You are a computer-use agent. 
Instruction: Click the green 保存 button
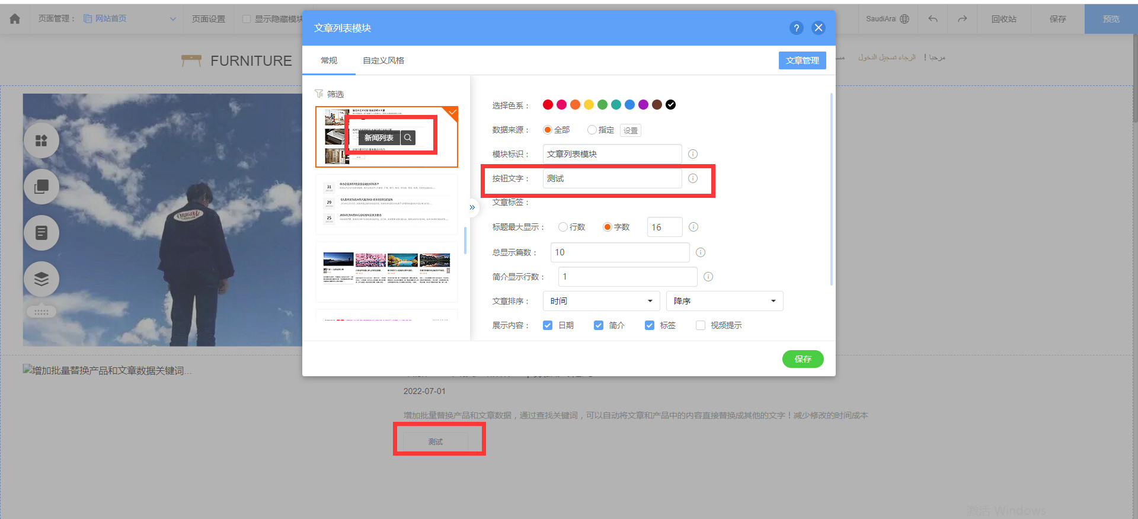(803, 359)
